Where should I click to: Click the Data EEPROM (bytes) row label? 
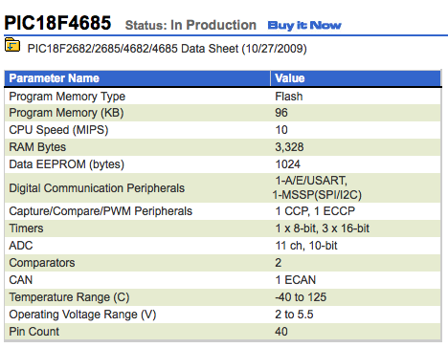(66, 164)
